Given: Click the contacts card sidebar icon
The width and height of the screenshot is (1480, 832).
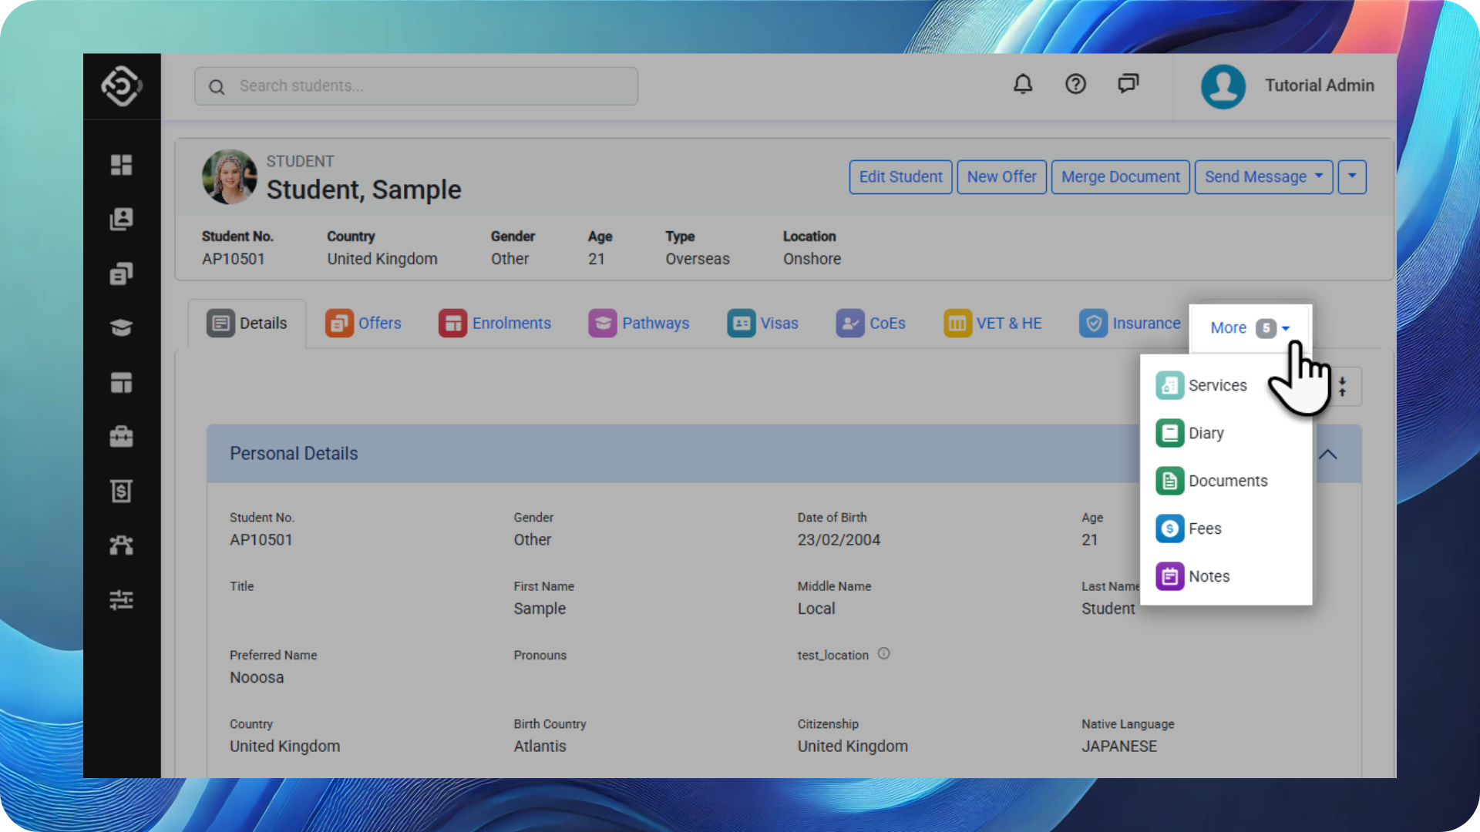Looking at the screenshot, I should click(x=121, y=220).
